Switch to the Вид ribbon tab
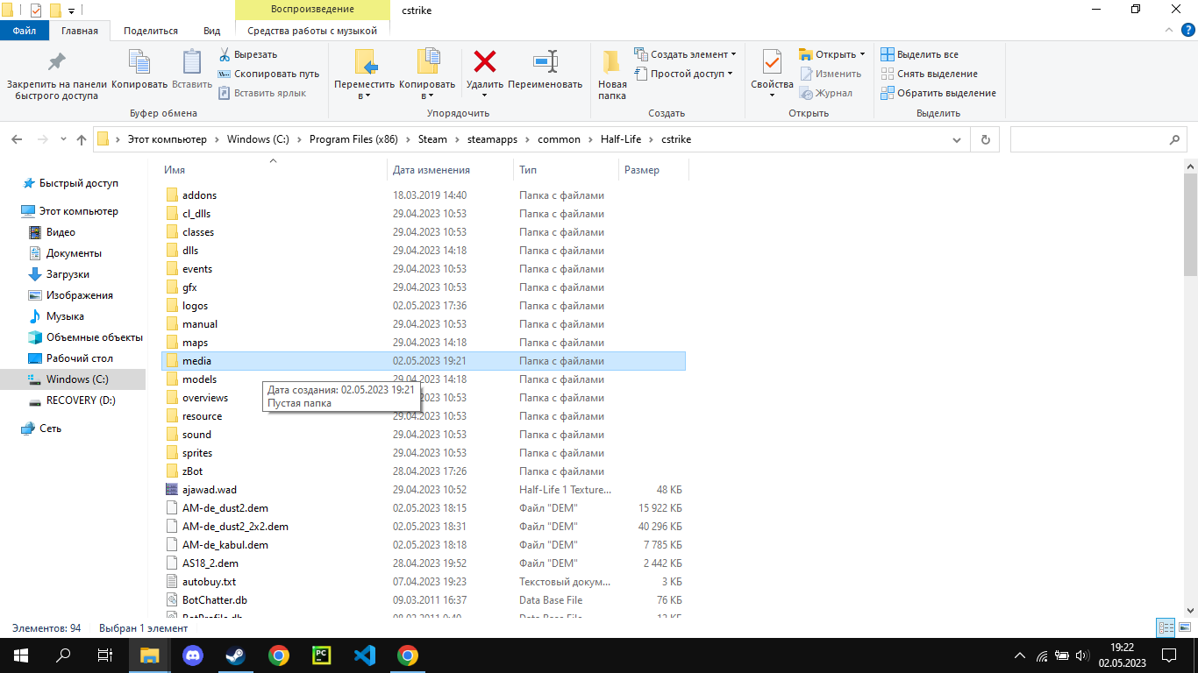 [x=211, y=31]
